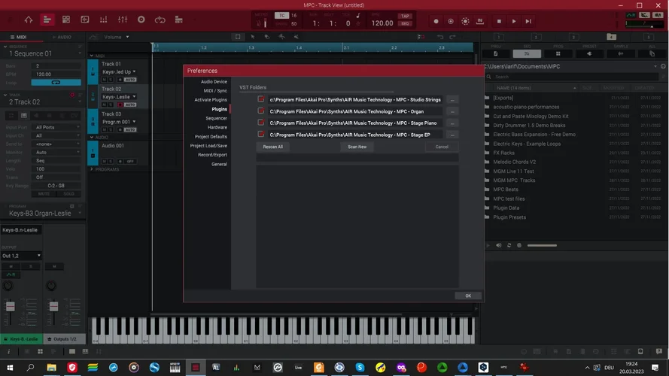Image resolution: width=669 pixels, height=376 pixels.
Task: Open the sampler disc icon
Action: click(x=141, y=20)
